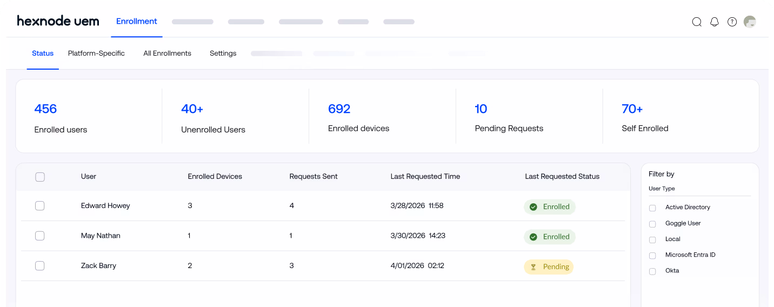Open the search icon in header
Viewport: 774px width, 307px height.
pos(697,22)
